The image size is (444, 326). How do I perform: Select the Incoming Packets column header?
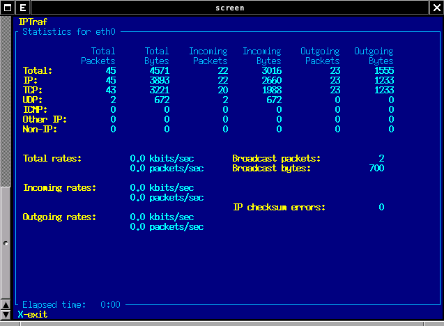pos(208,56)
